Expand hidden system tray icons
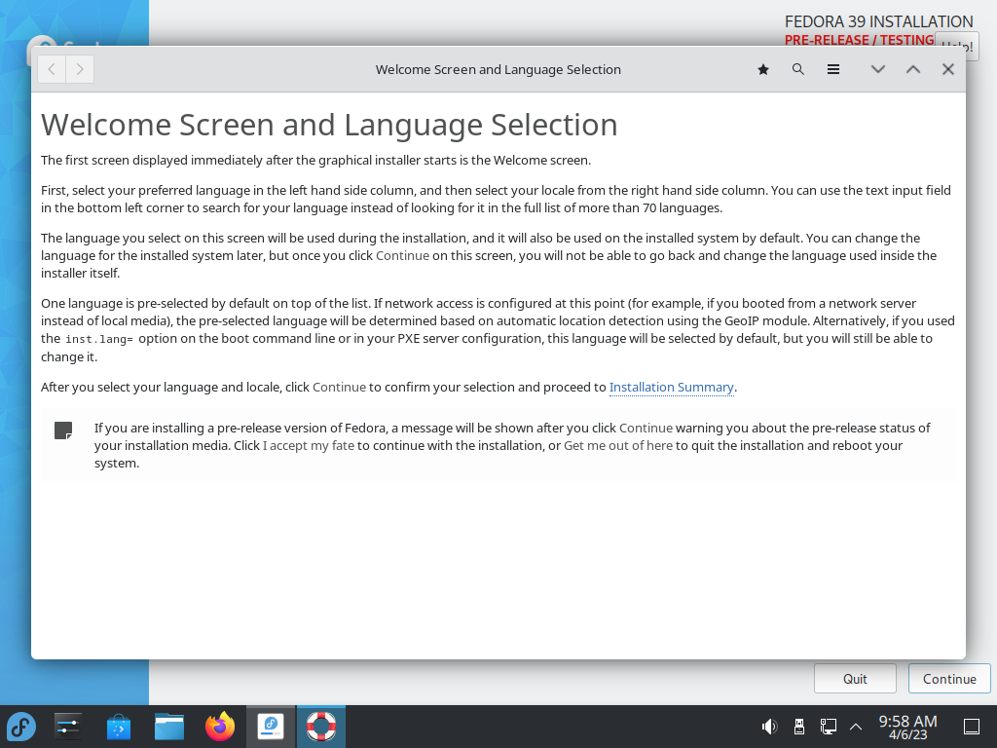This screenshot has height=748, width=997. pyautogui.click(x=856, y=727)
